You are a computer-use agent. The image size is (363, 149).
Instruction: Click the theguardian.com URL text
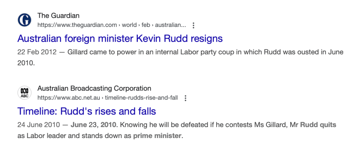point(77,25)
